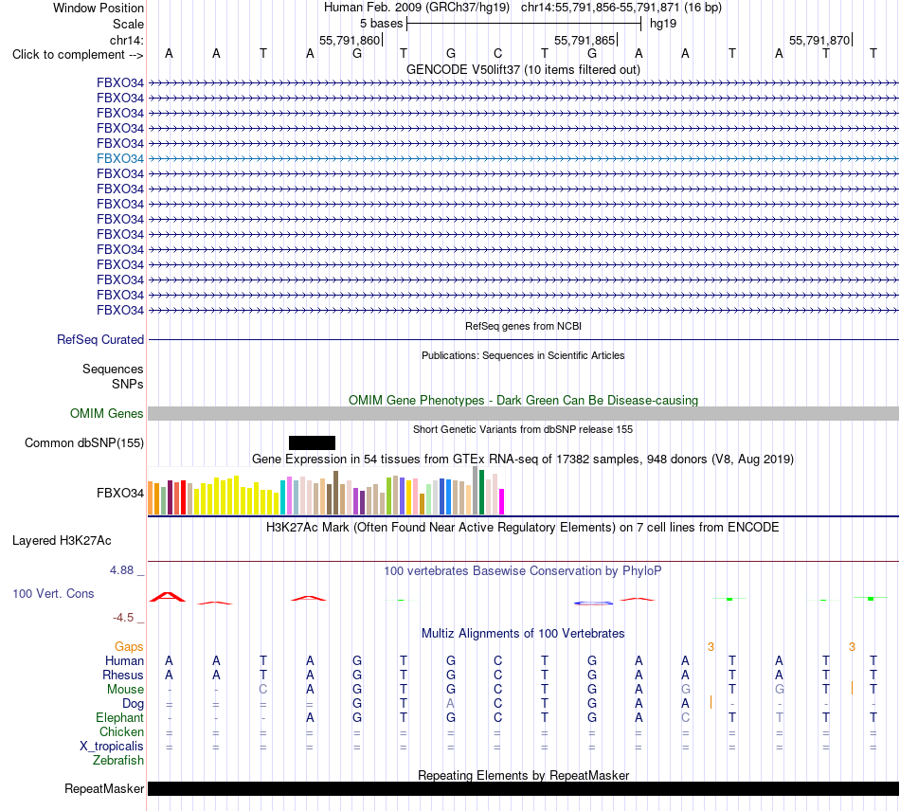The width and height of the screenshot is (900, 811).
Task: Open the 100 Vert. Cons track label
Action: 53,593
